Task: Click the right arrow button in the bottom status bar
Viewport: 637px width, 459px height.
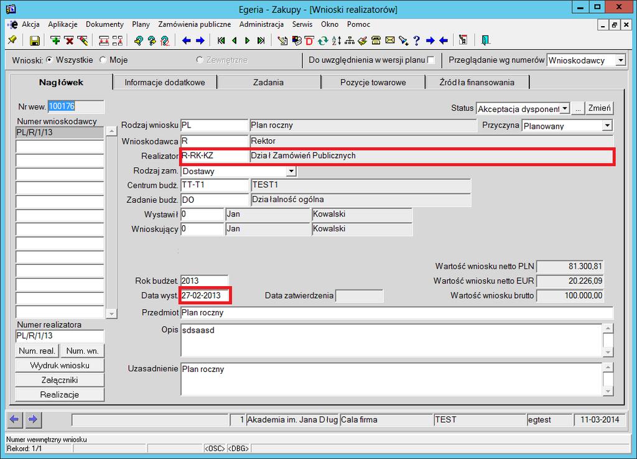Action: point(33,419)
